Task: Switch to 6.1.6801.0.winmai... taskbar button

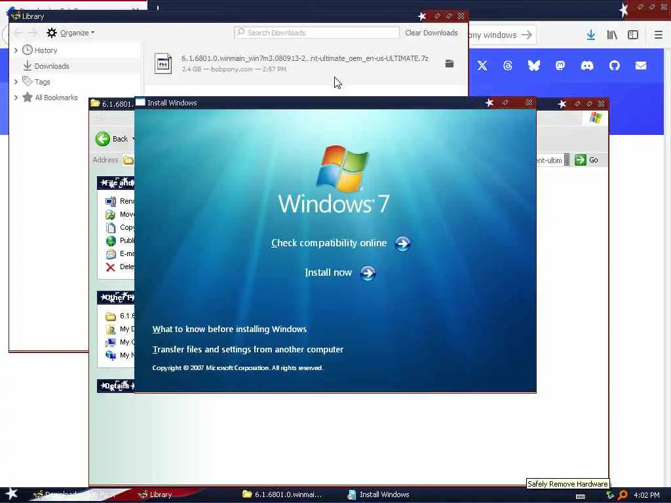Action: coord(282,494)
